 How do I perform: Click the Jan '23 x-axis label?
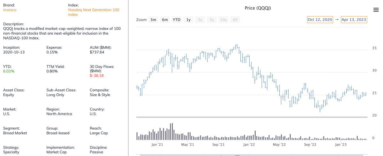[341, 145]
